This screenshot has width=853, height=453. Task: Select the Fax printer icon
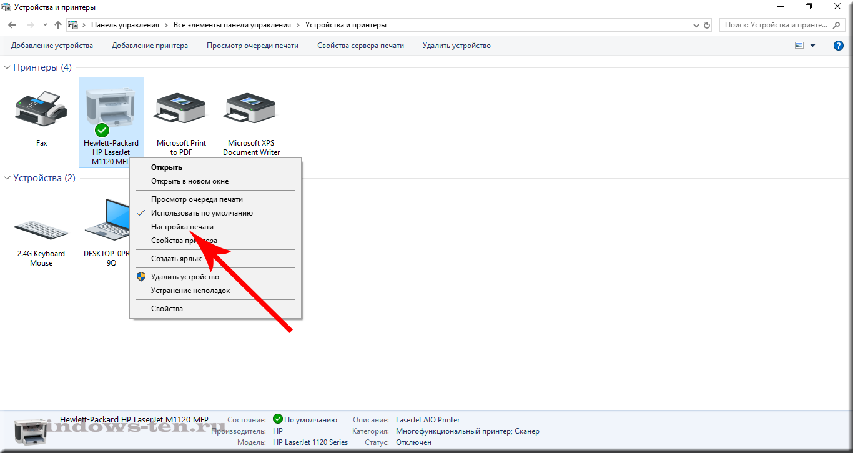pos(41,109)
